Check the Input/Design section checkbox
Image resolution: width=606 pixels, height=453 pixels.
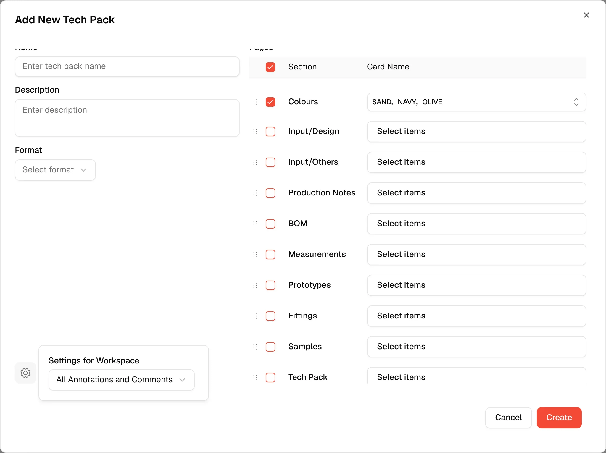click(270, 132)
